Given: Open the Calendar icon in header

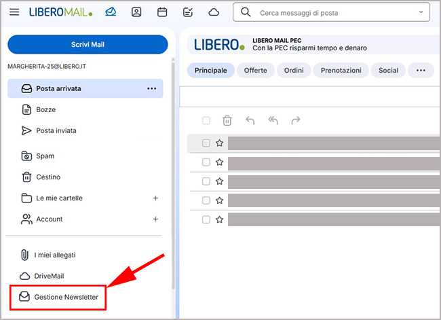Looking at the screenshot, I should (x=162, y=12).
